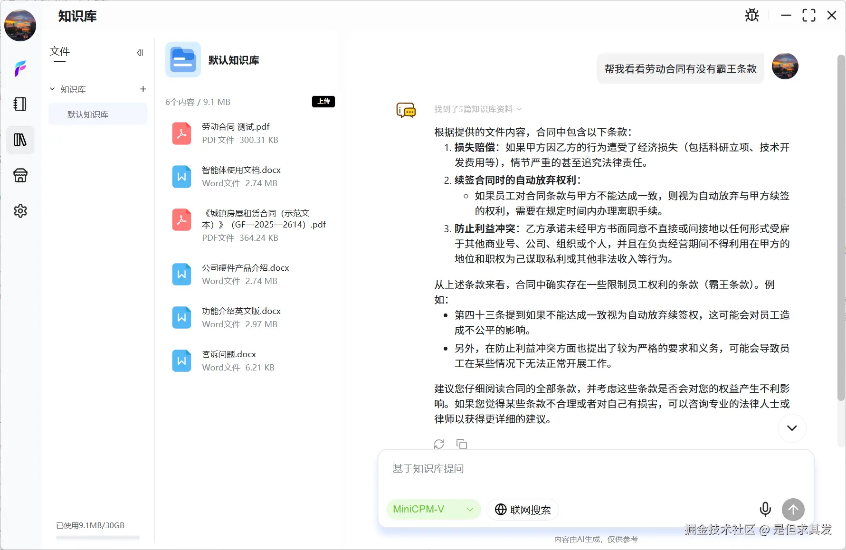Select the library (知识库) sidebar icon
Viewport: 846px width, 550px height.
coord(20,140)
